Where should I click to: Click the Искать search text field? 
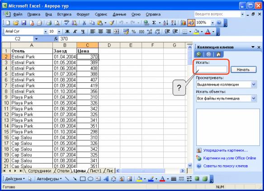[212, 69]
